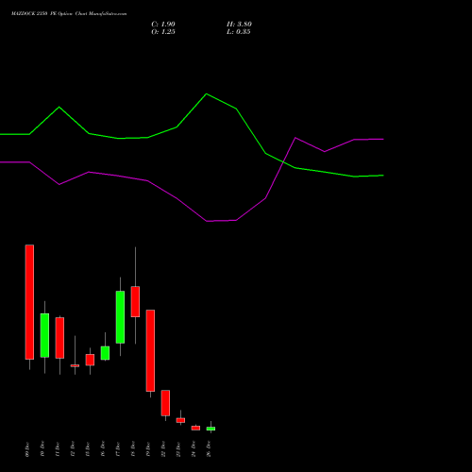Click the 22 Dec date label
Screen dimensions: 472x472
[x=163, y=449]
